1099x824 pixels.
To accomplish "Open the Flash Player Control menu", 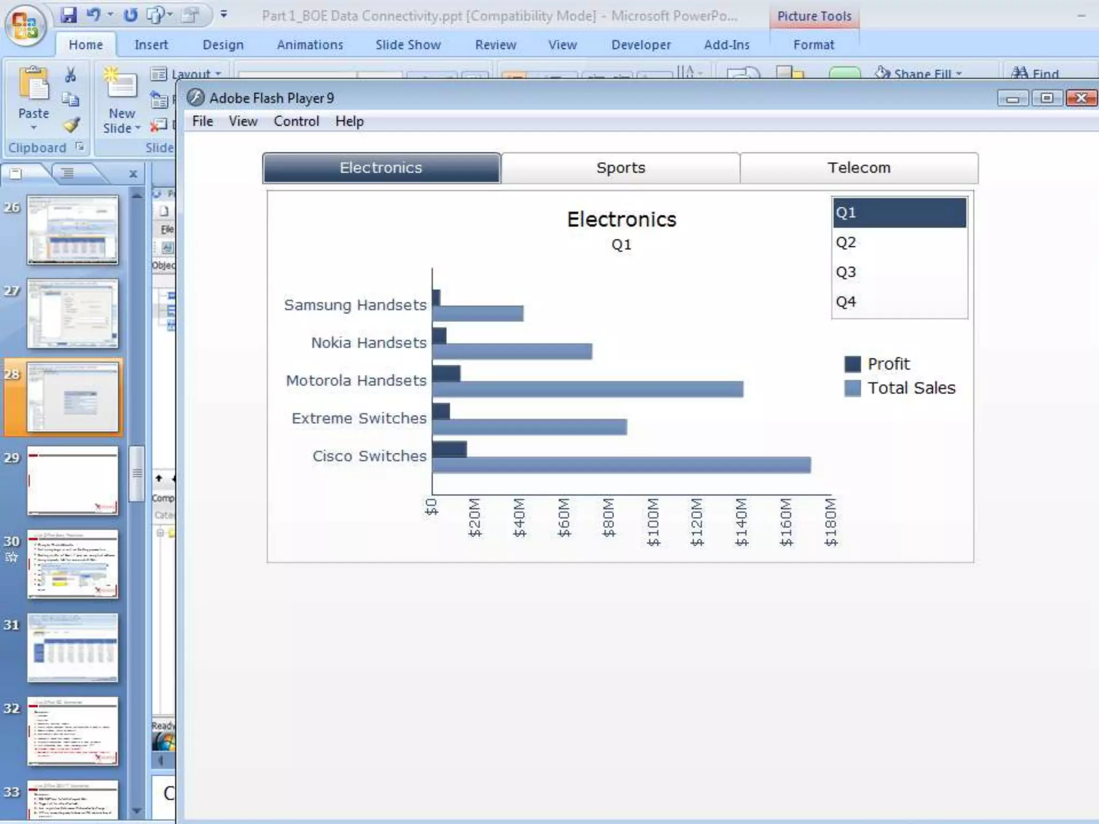I will [297, 121].
